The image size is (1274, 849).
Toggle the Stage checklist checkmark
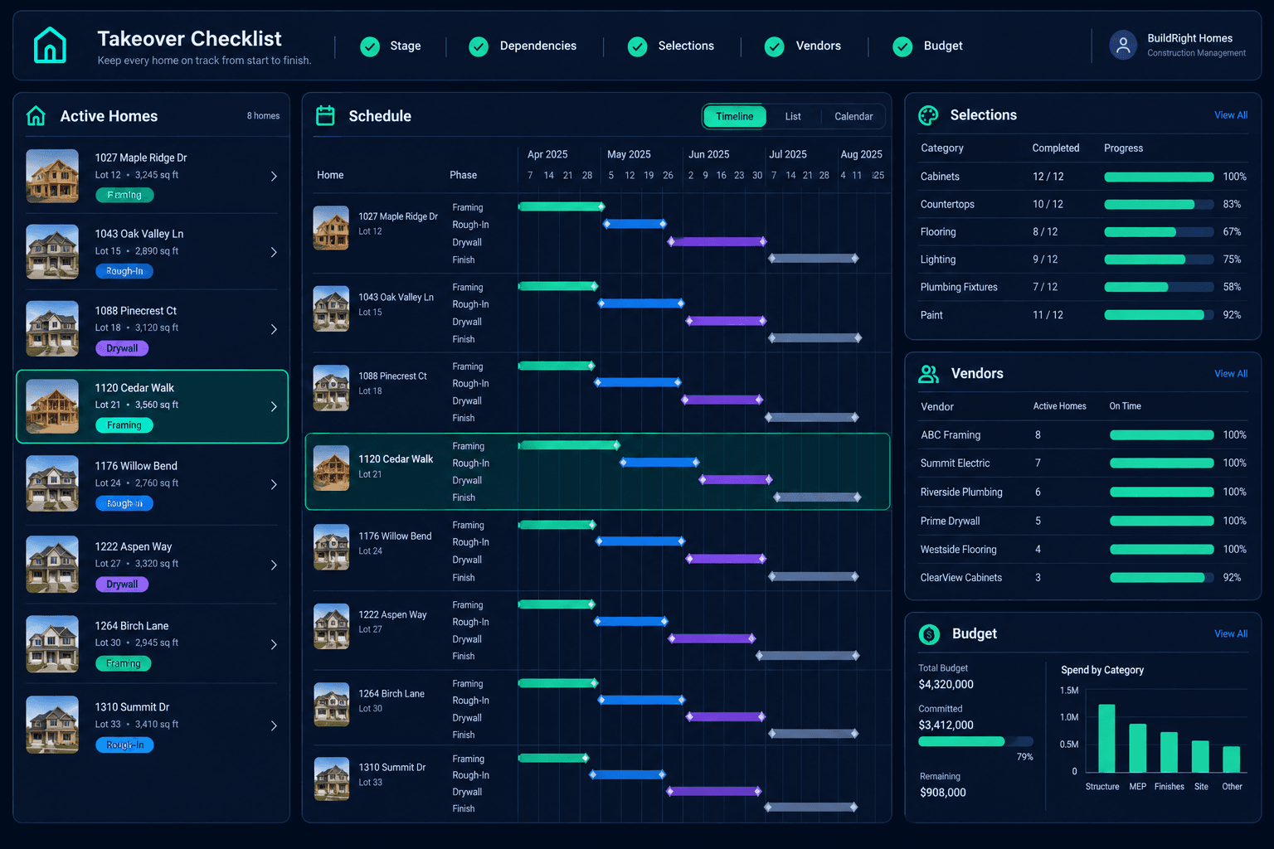370,46
